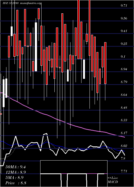Select the 8.79 price axis label
The width and height of the screenshot is (134, 187).
124,82
